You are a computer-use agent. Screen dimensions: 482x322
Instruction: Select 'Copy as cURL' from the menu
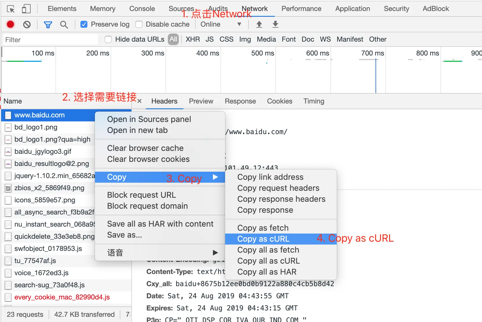(x=263, y=239)
